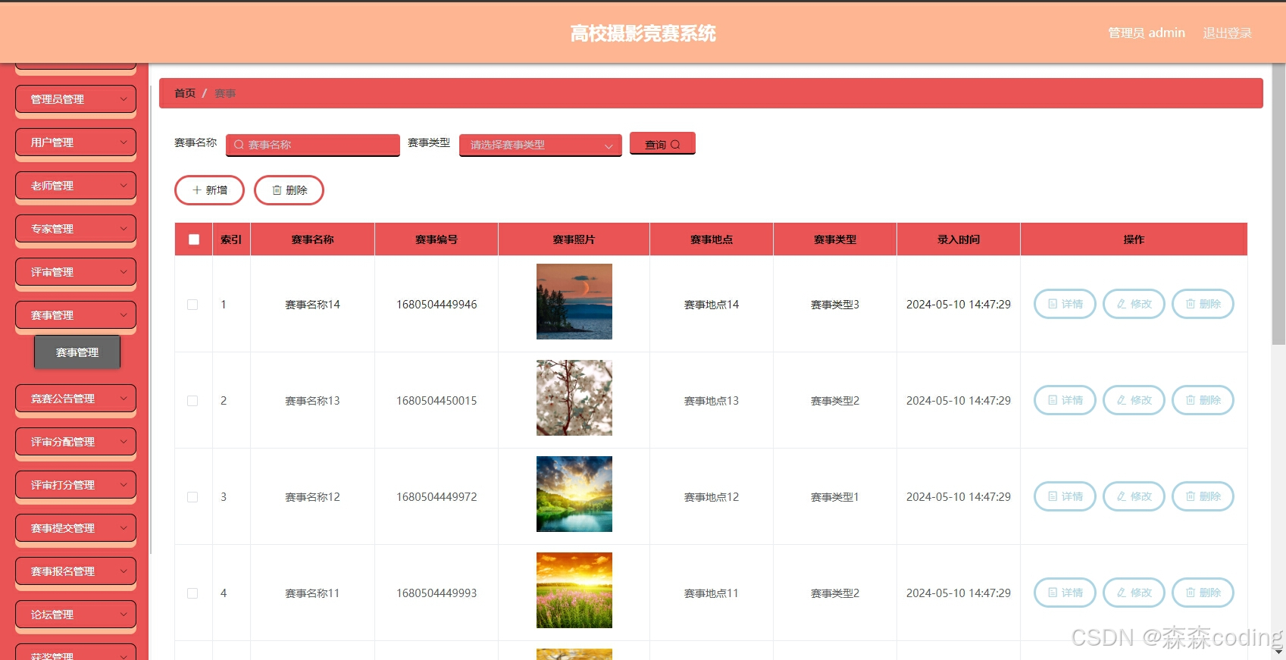Check the checkbox for row 3 赛事名称12

pyautogui.click(x=192, y=497)
